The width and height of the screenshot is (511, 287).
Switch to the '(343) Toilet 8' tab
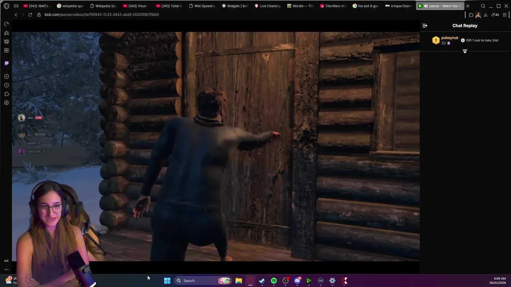click(x=169, y=6)
